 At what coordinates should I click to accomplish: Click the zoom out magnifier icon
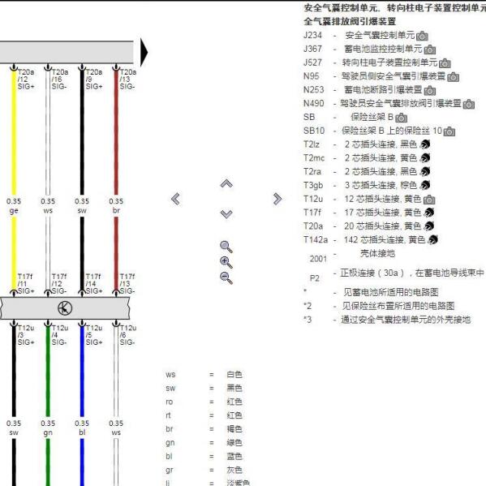tap(226, 277)
